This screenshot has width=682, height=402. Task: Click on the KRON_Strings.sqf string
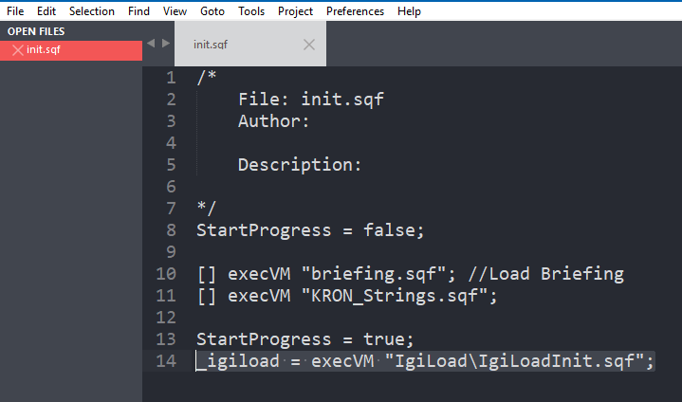tap(394, 296)
